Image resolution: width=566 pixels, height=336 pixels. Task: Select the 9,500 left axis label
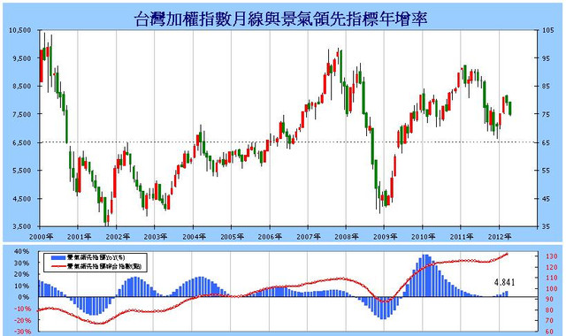[x=21, y=58]
